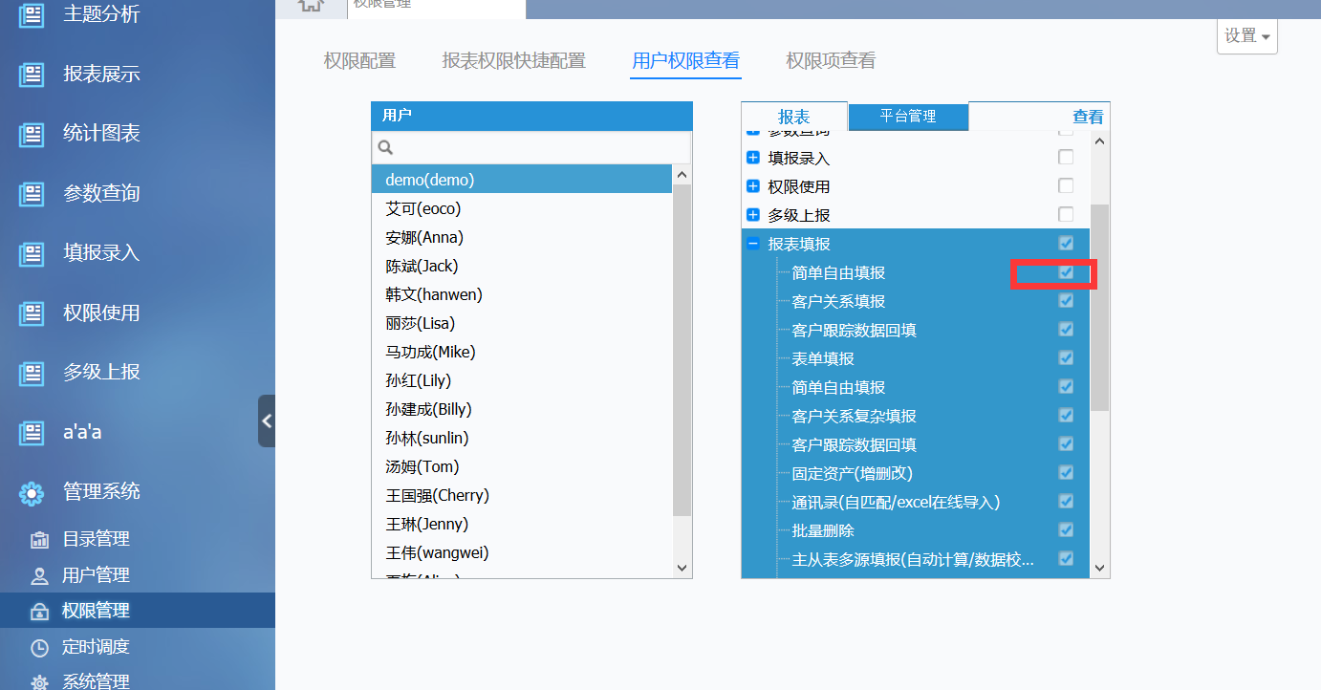Open a'a'a from its sidebar icon
The image size is (1321, 690).
(32, 433)
